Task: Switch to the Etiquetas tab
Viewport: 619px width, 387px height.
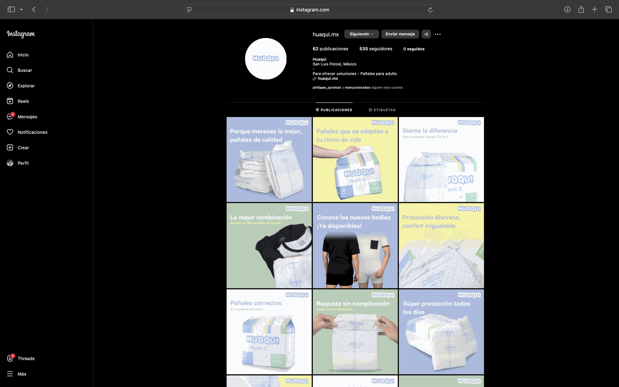Action: 382,110
